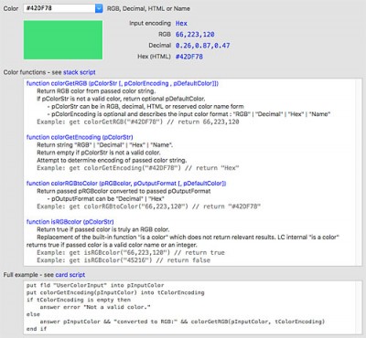
Task: Click the Color input field showing #42DF78
Action: [x=59, y=8]
